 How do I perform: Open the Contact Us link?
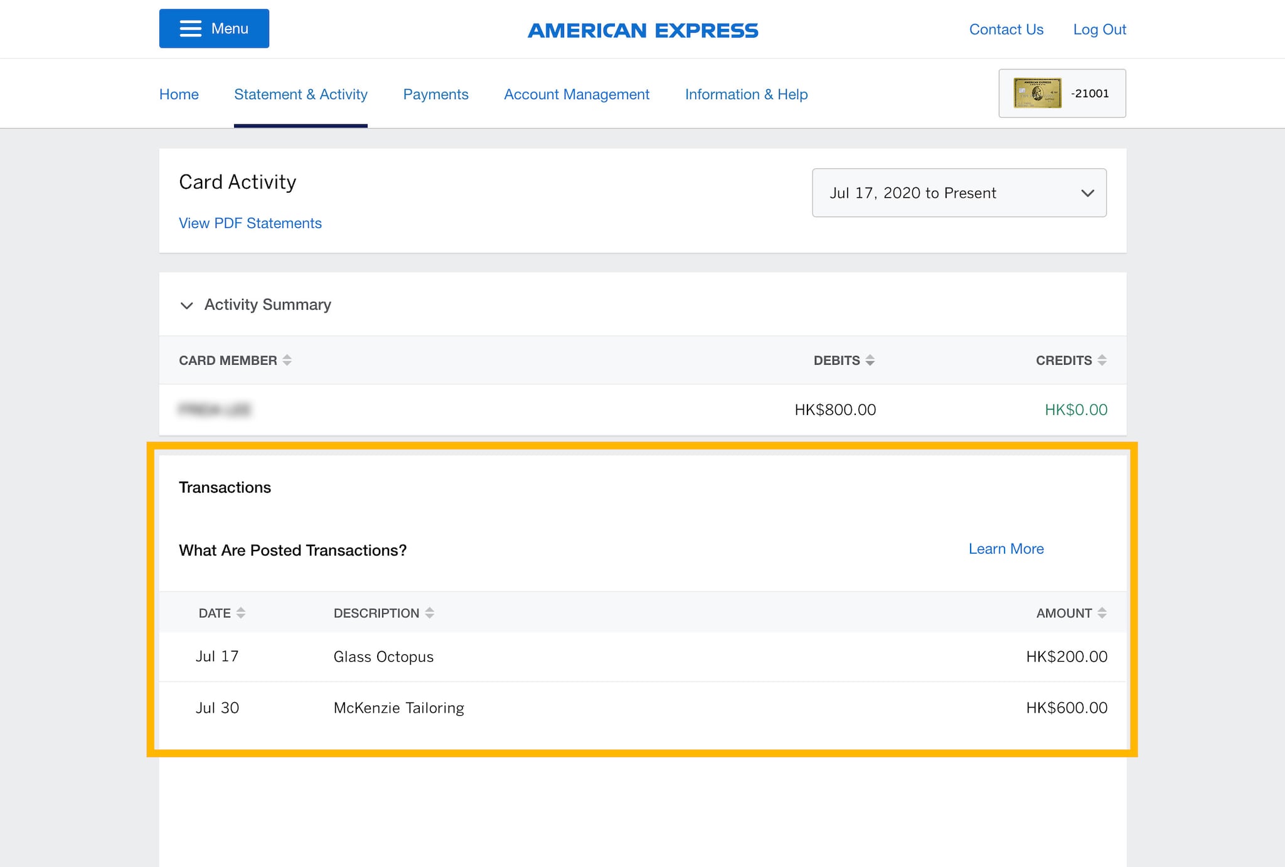1006,30
